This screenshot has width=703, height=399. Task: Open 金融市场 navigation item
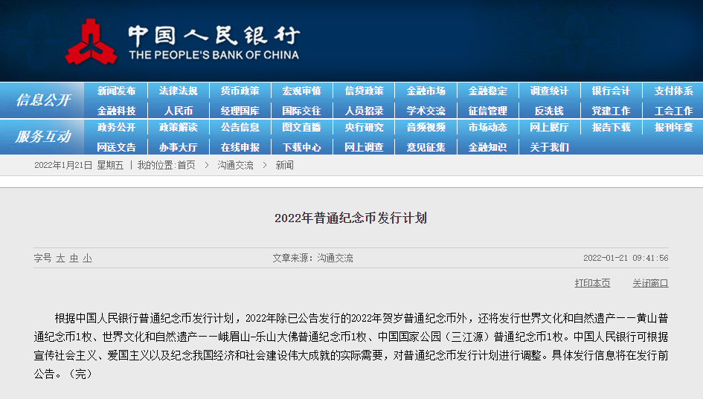tap(426, 91)
